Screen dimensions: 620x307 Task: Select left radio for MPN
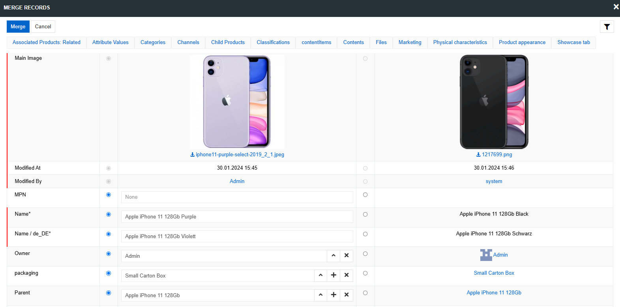[x=109, y=195]
